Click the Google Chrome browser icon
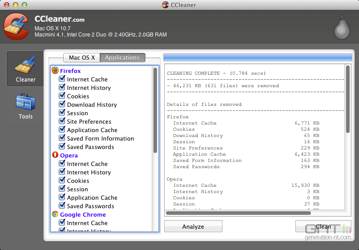Screen dimensions: 359x250 pyautogui.click(x=55, y=214)
